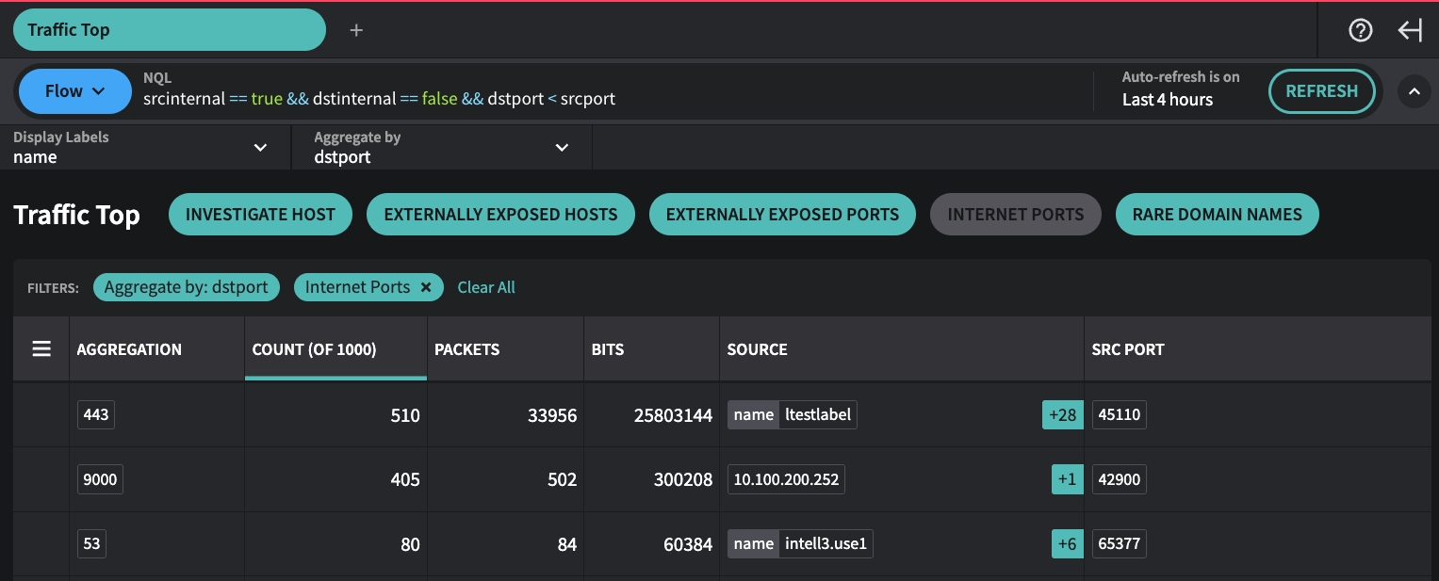
Task: Select the Traffic Top tab
Action: click(170, 29)
